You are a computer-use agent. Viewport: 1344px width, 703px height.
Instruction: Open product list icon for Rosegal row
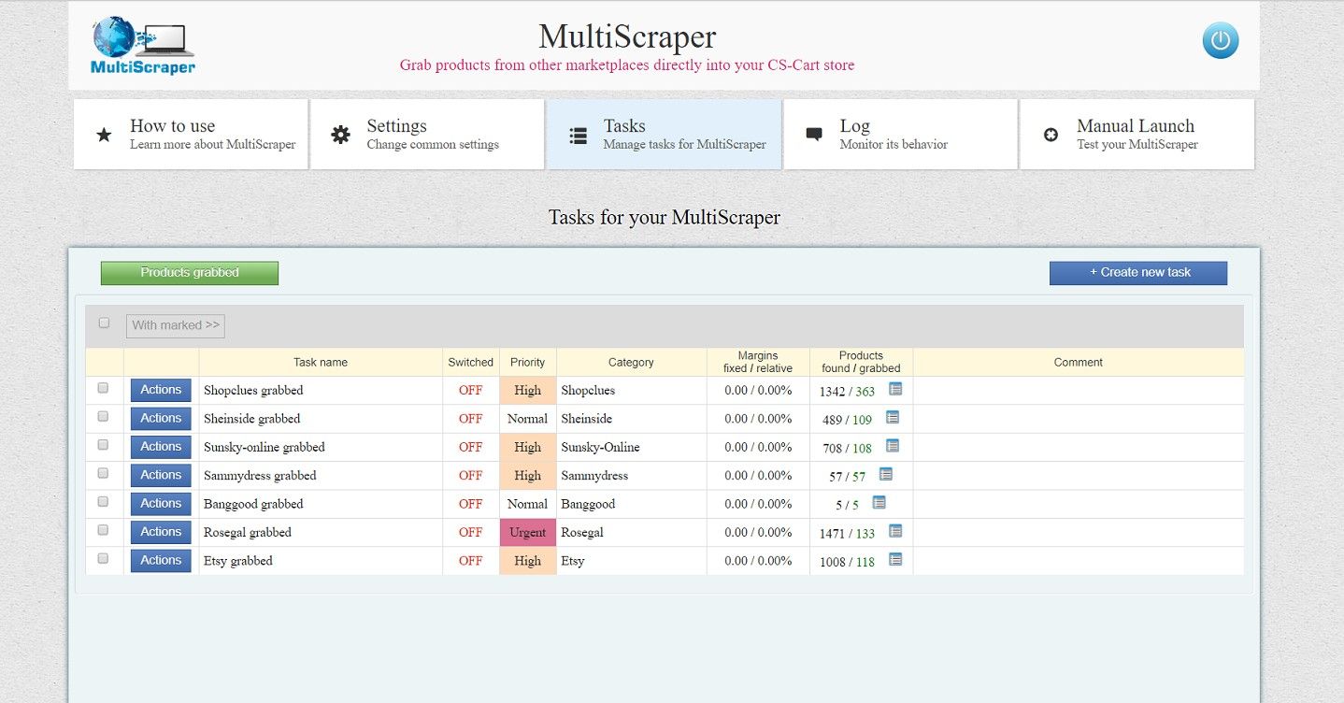point(895,531)
